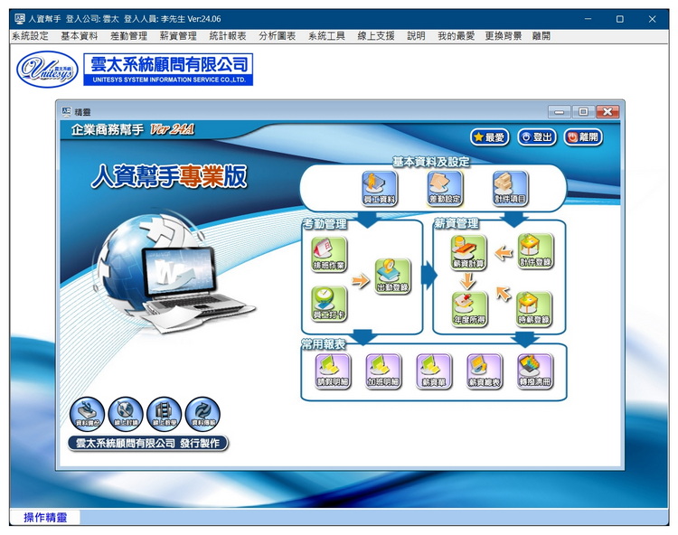
Task: Open the 出勤登錄 attendance entry icon
Action: pos(392,277)
